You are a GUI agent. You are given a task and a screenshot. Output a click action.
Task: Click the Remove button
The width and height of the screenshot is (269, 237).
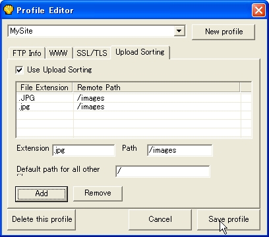click(98, 194)
